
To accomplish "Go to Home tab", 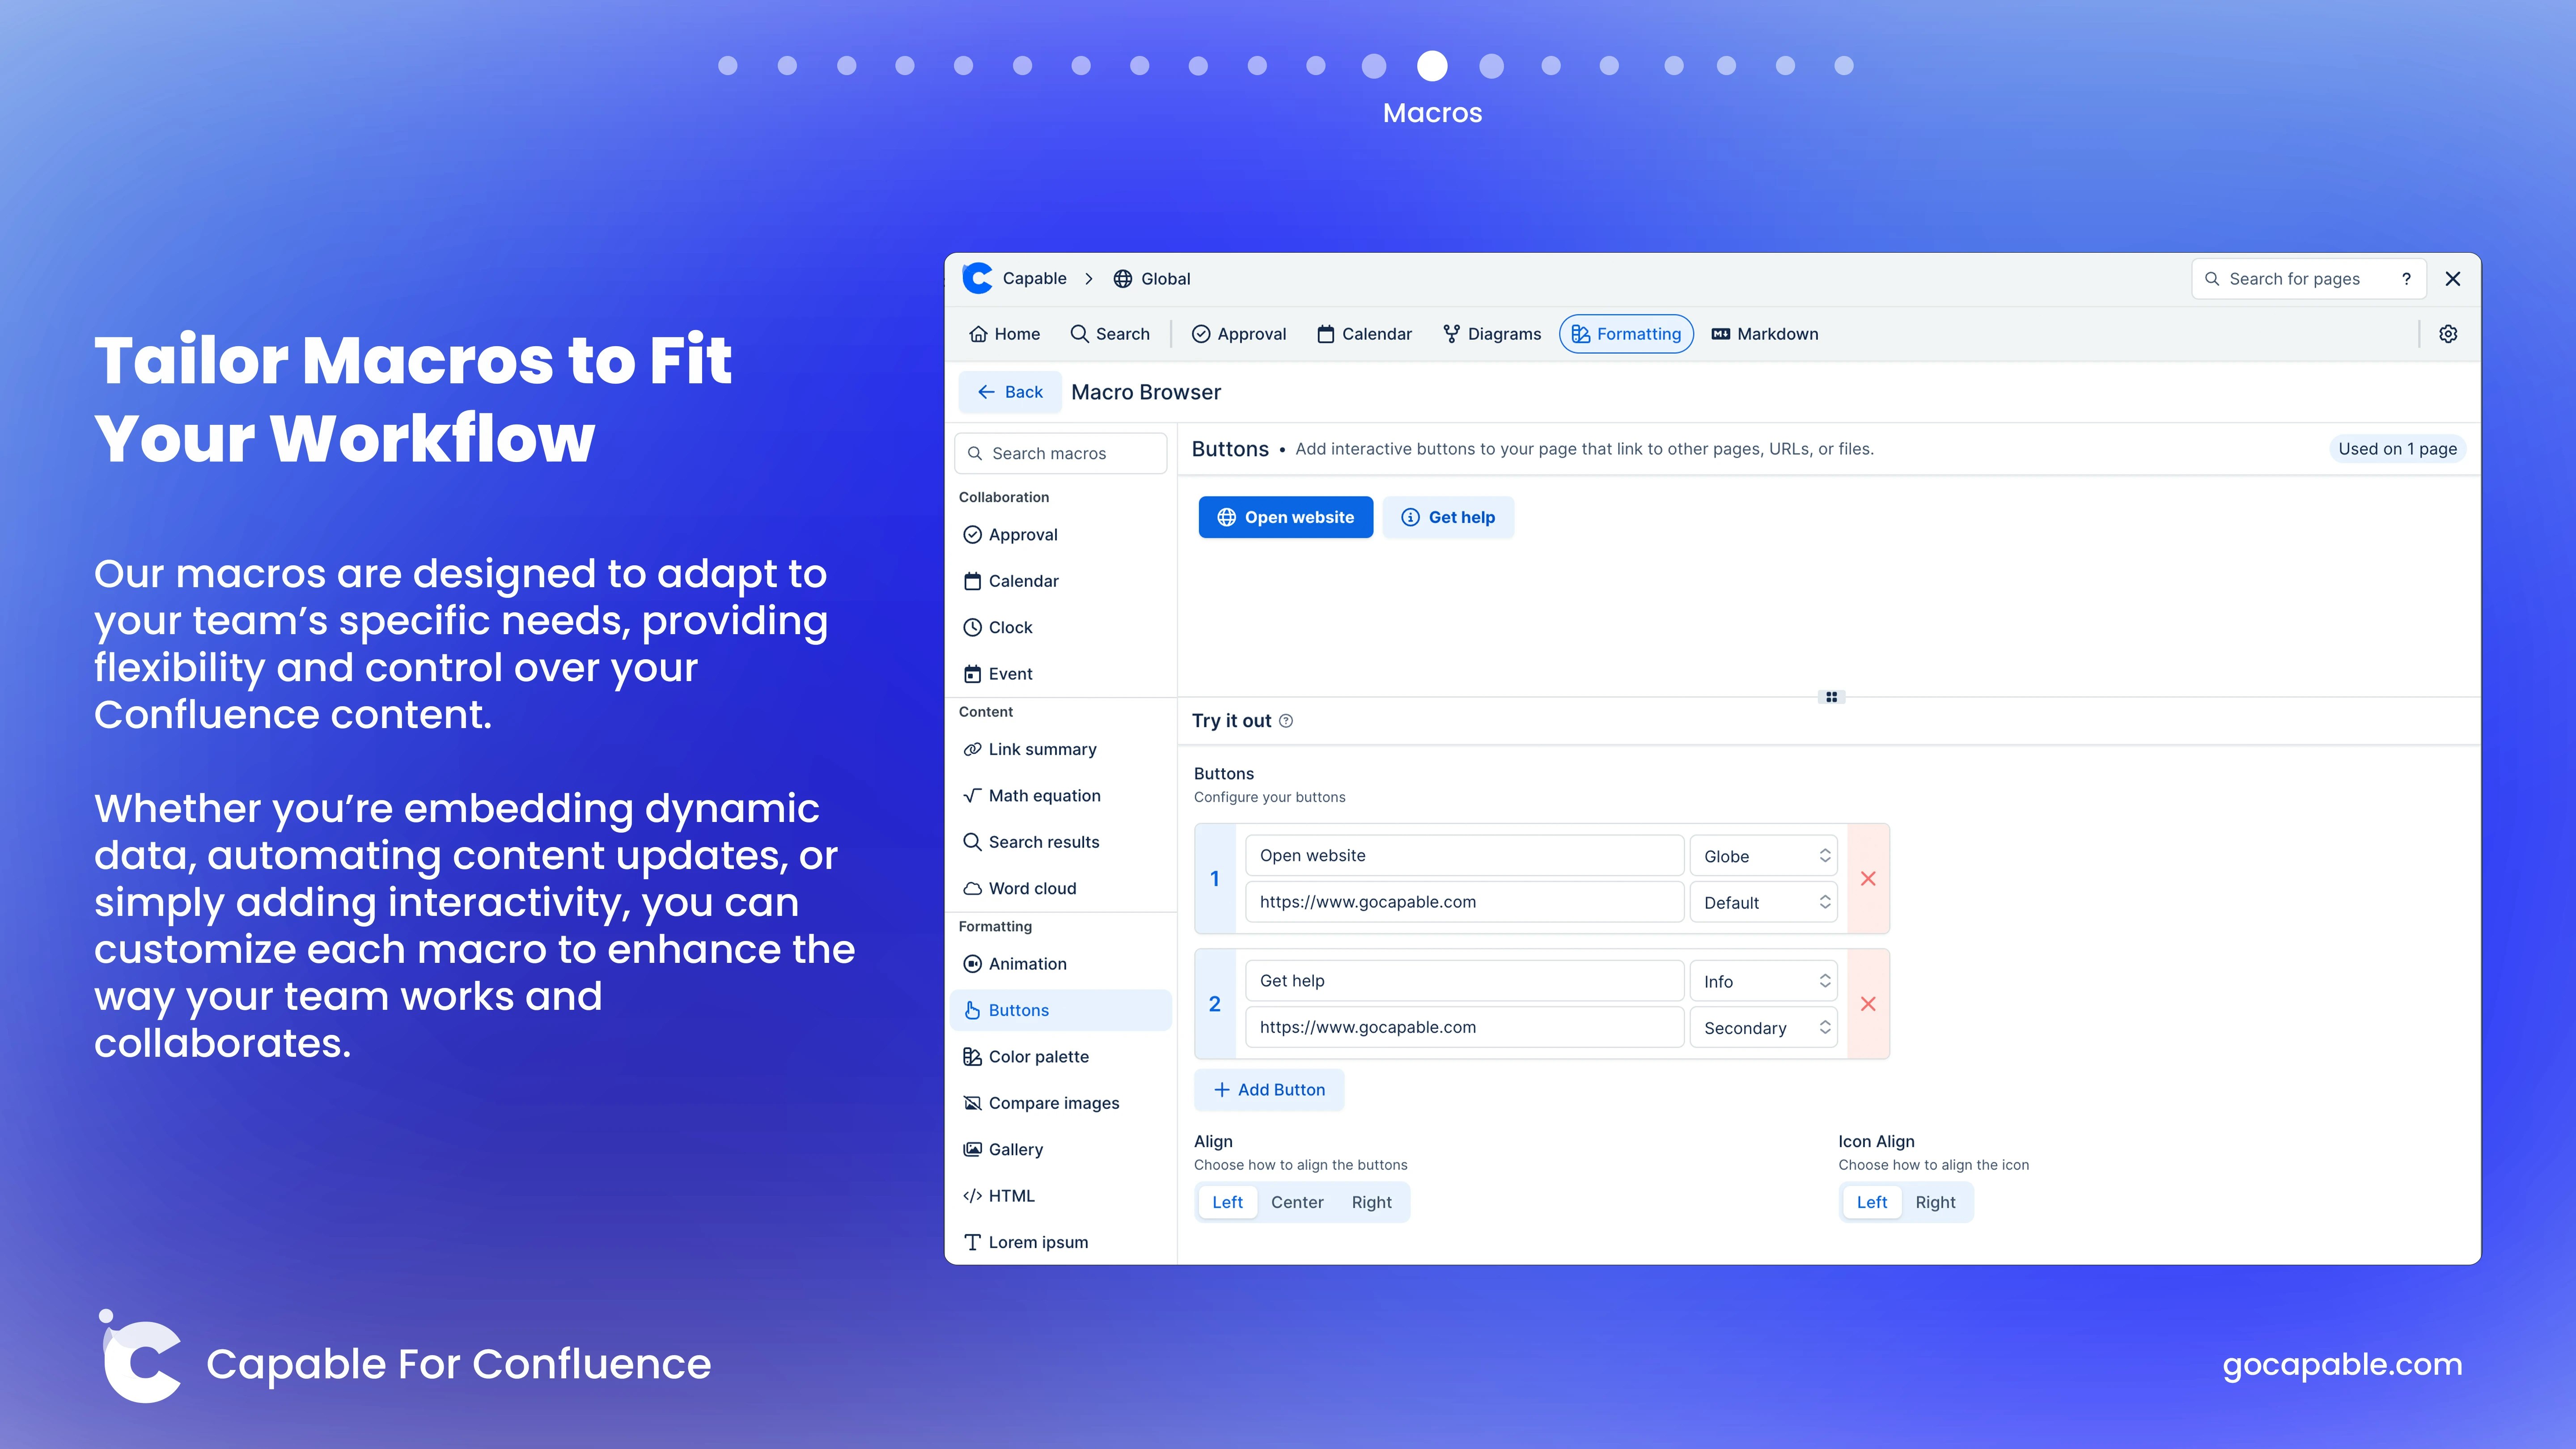I will point(1005,334).
